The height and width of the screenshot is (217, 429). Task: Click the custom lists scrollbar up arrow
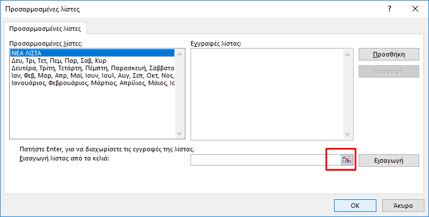[179, 54]
